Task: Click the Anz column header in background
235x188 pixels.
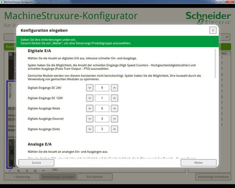Action: click(224, 53)
